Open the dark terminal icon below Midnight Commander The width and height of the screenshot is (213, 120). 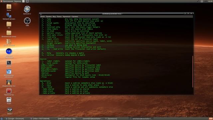pyautogui.click(x=9, y=64)
